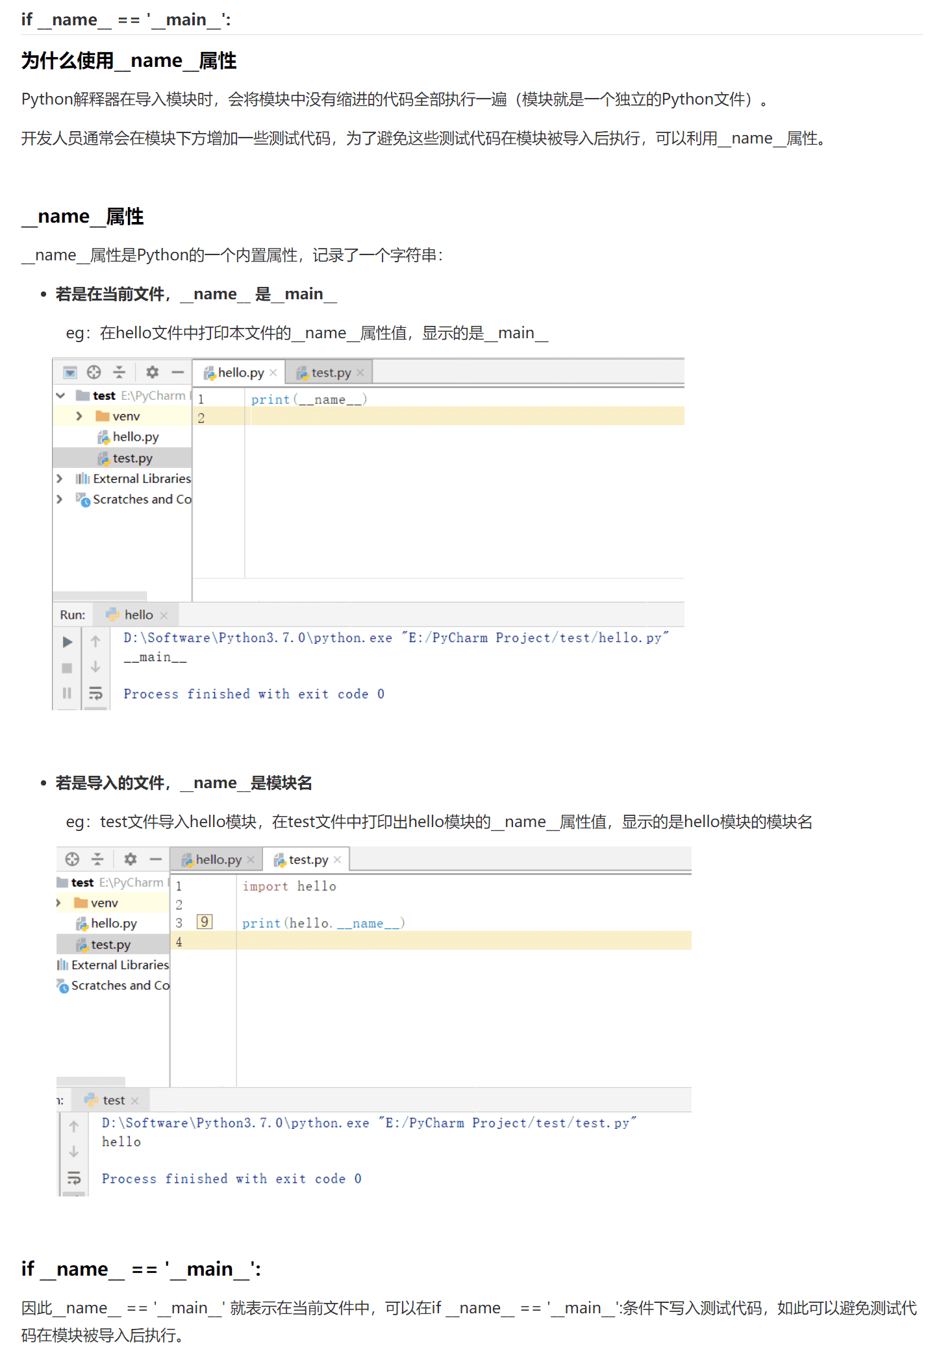Image resolution: width=928 pixels, height=1349 pixels.
Task: Click the up arrow in the test run console
Action: click(74, 1126)
